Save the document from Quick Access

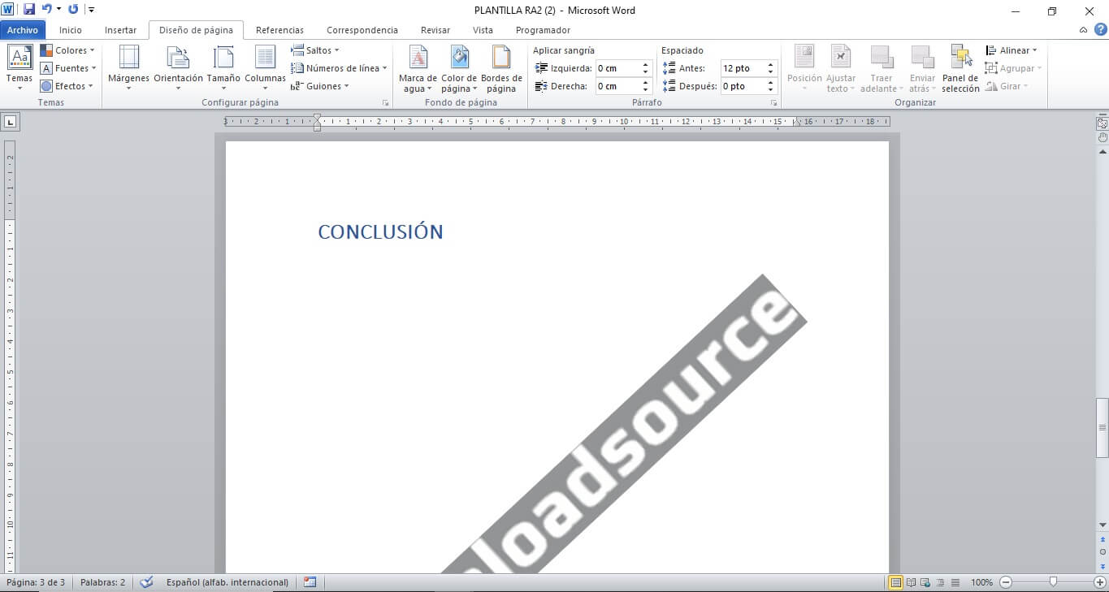29,10
